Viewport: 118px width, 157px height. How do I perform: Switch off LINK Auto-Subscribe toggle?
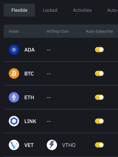click(x=99, y=121)
